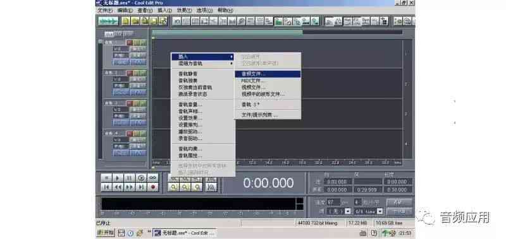Screen dimensions: 506x239
Task: Click the green horizontal view range bar
Action: coord(227,32)
